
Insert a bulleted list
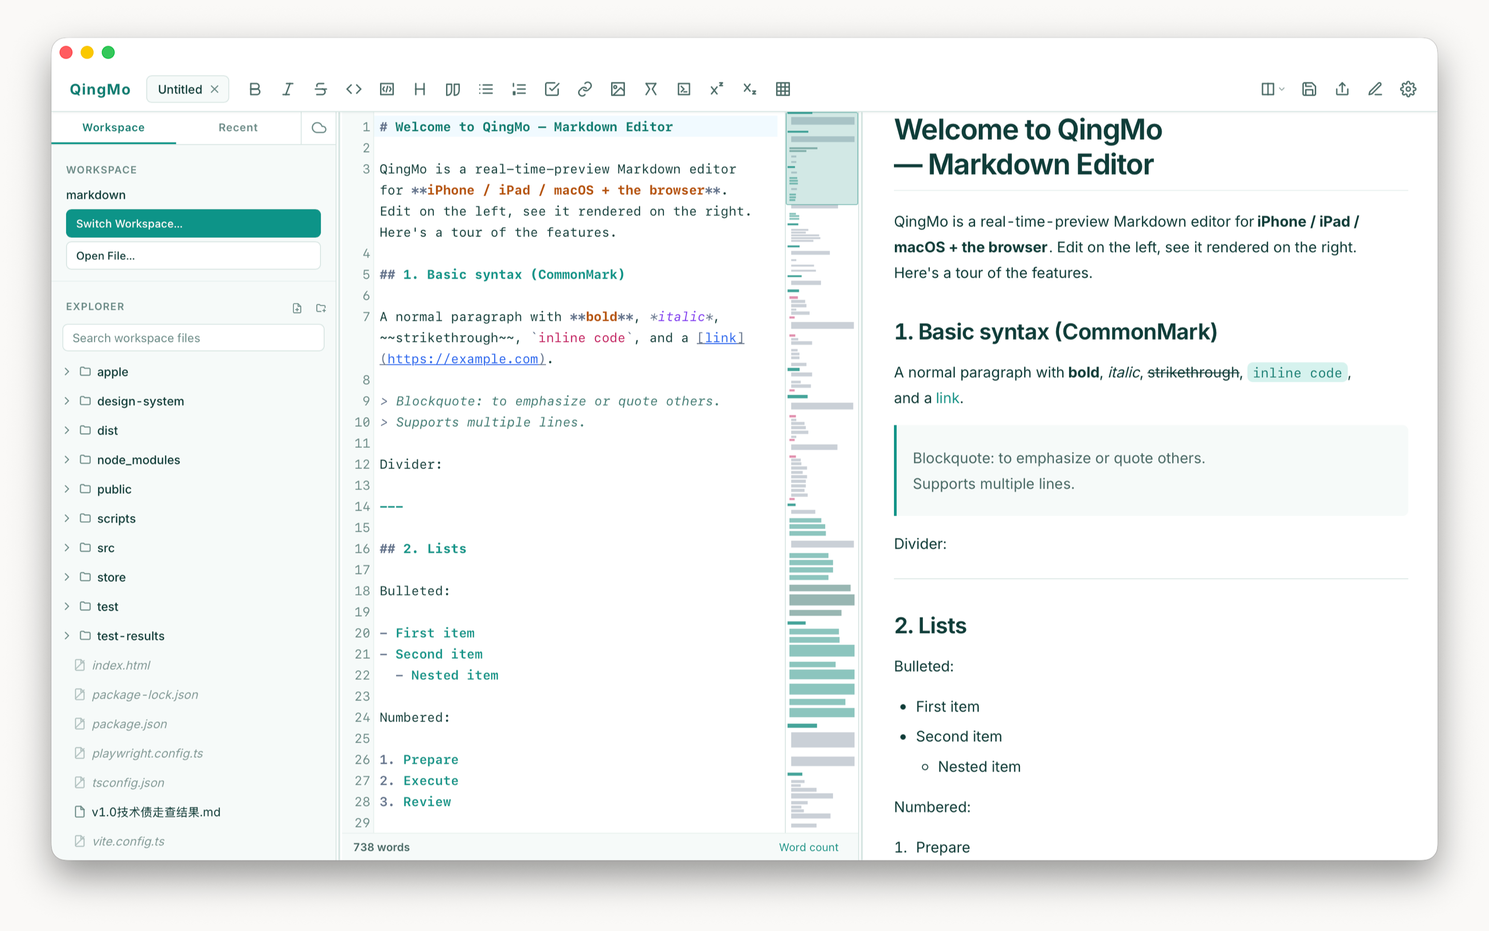coord(486,89)
